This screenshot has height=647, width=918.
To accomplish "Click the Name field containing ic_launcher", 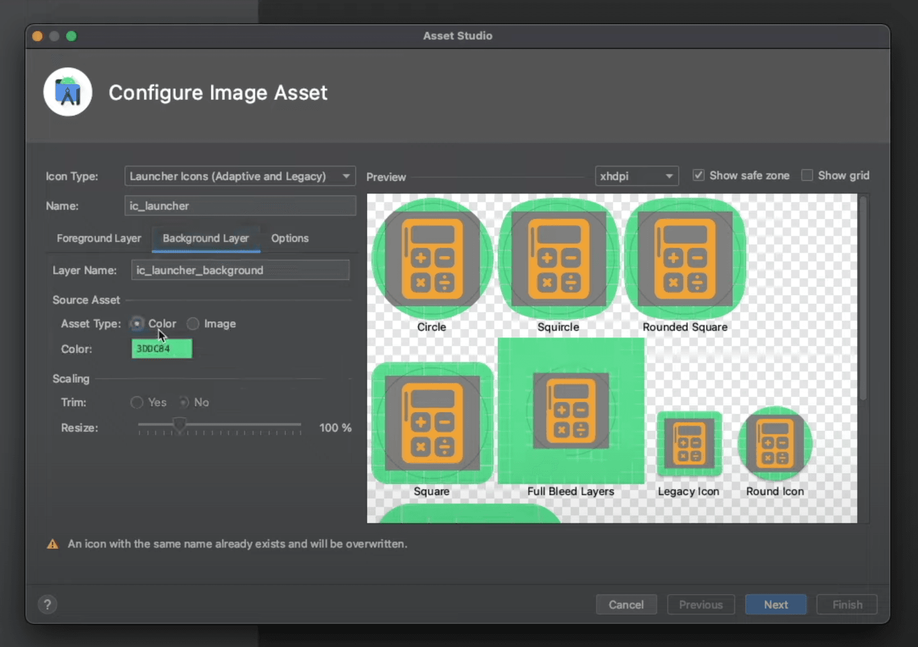I will click(x=240, y=206).
